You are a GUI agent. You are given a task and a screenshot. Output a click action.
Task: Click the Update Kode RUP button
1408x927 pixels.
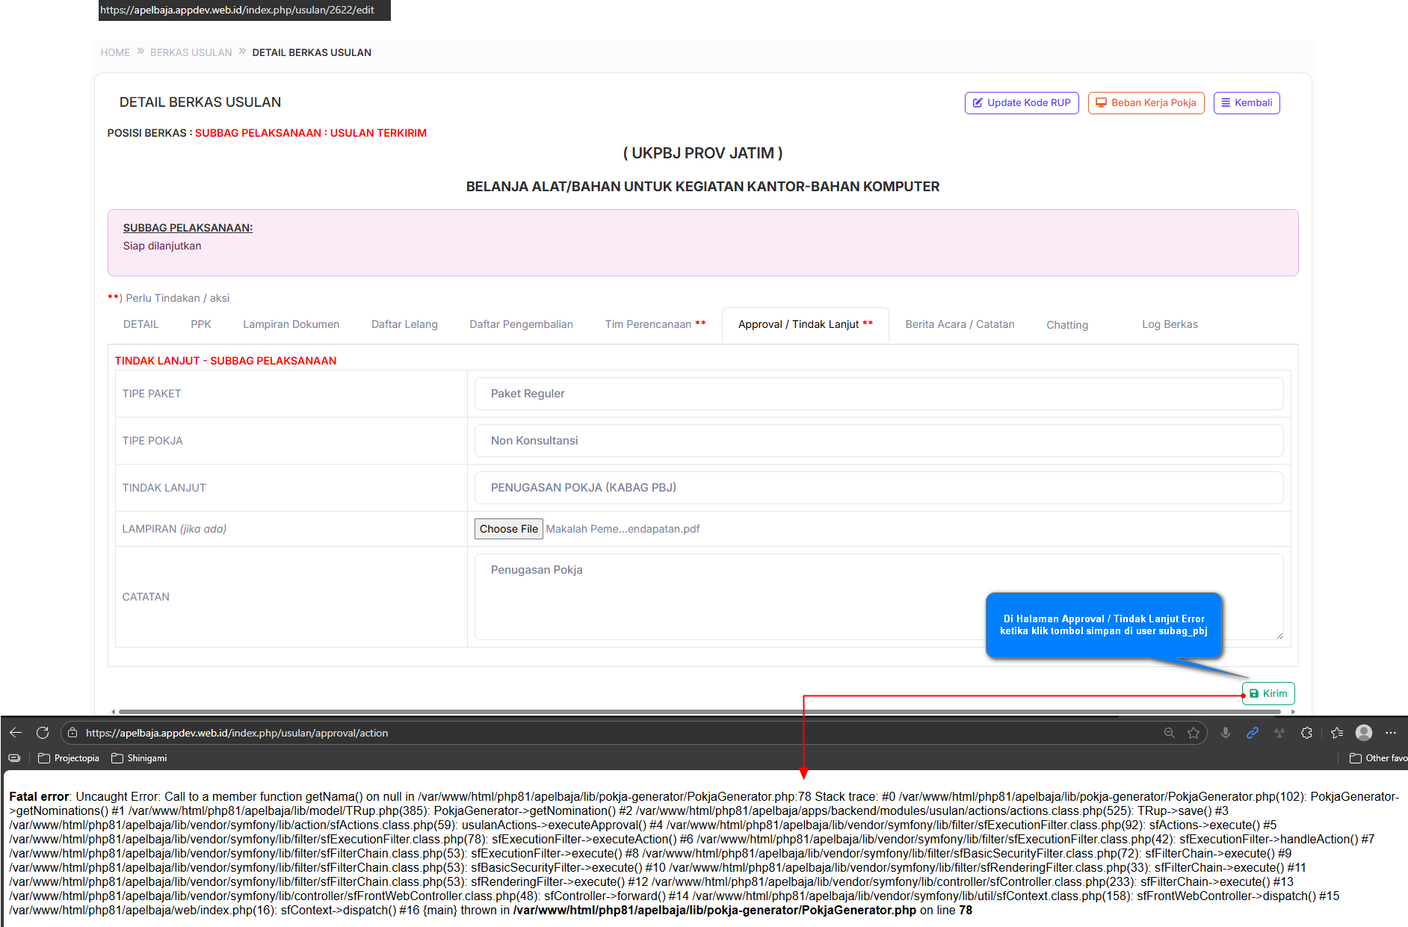click(1022, 103)
